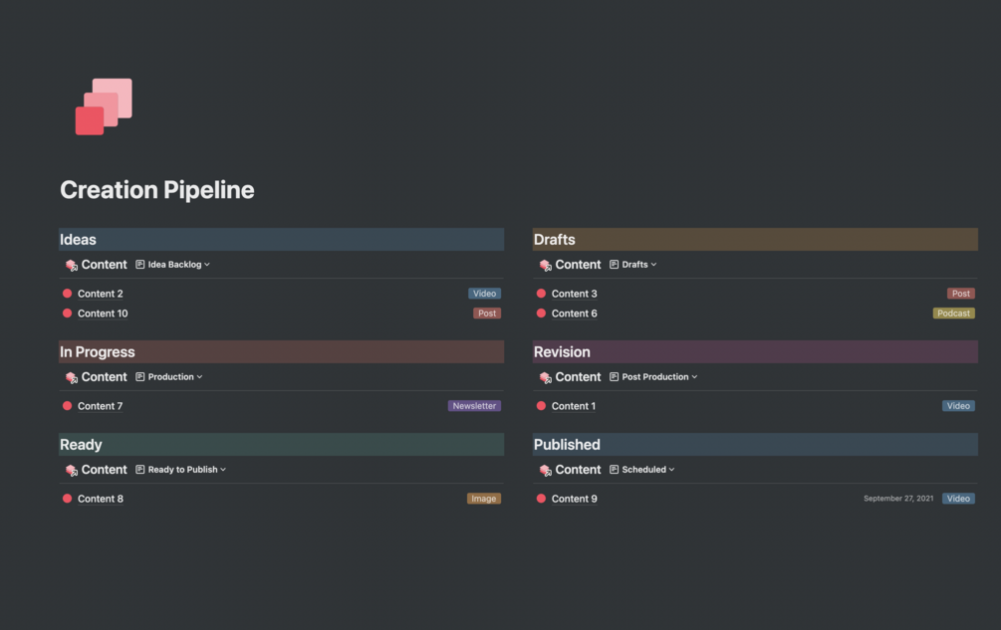Click the stacked red squares page icon

[x=104, y=106]
